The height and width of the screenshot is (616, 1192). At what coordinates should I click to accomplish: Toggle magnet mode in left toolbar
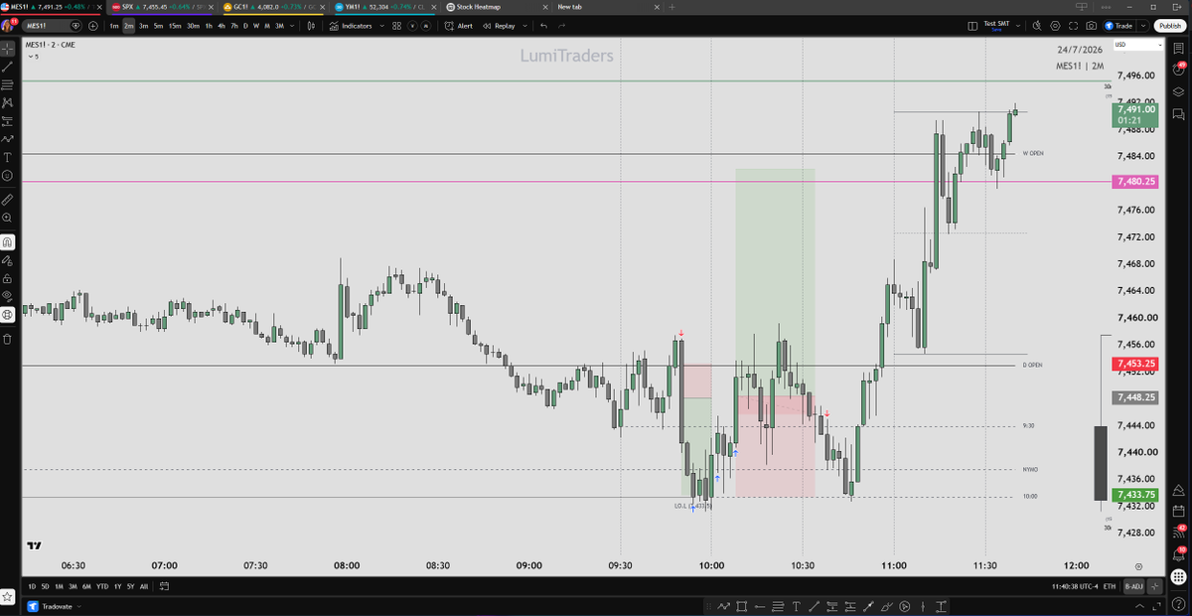7,241
